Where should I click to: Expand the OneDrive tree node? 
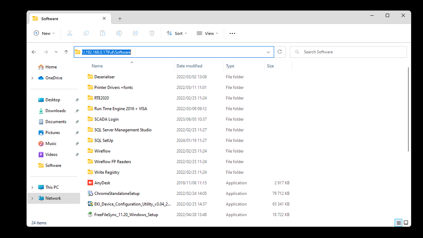click(x=32, y=78)
